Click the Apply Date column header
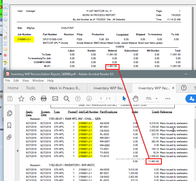Viewport: 196px width, 181px height. coord(29,113)
